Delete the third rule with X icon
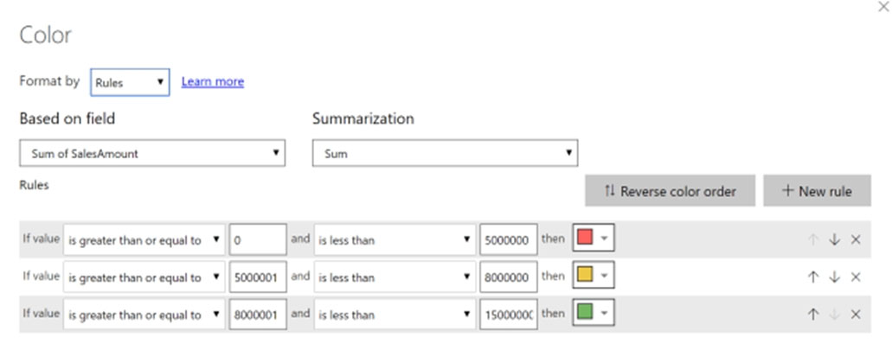892x357 pixels. tap(856, 315)
